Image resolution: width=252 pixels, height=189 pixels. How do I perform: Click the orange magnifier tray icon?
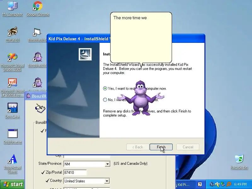pyautogui.click(x=229, y=184)
